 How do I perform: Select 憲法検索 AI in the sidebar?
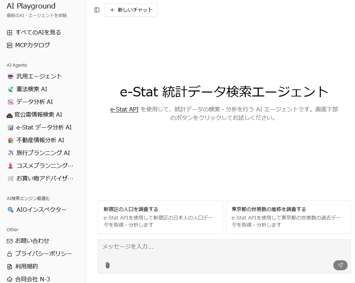32,89
